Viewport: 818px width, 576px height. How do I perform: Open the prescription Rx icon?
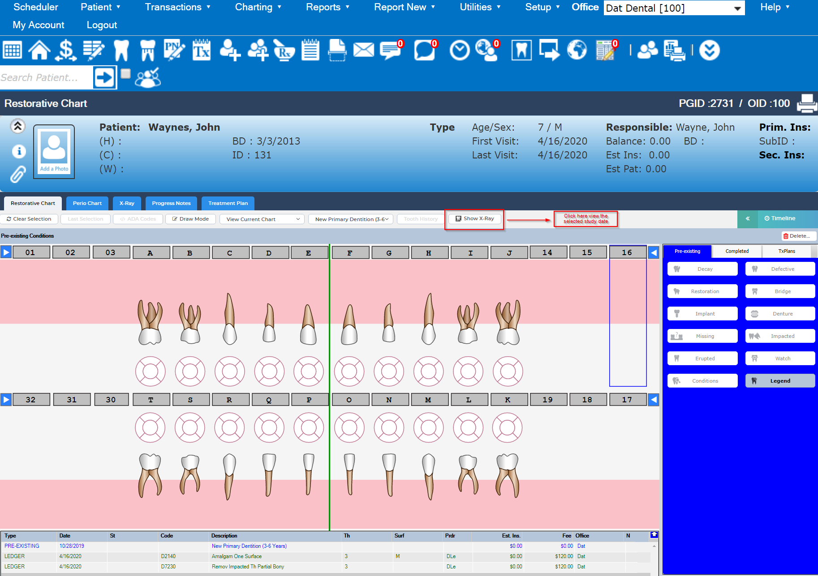(284, 50)
